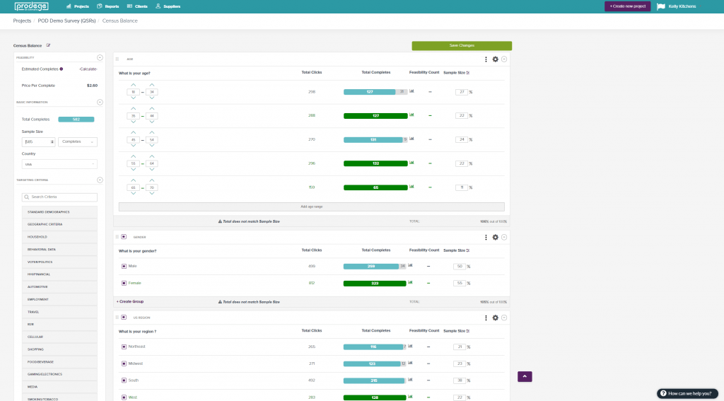The height and width of the screenshot is (401, 724).
Task: Click the chart icon in the 65–70 age row
Action: 411,187
